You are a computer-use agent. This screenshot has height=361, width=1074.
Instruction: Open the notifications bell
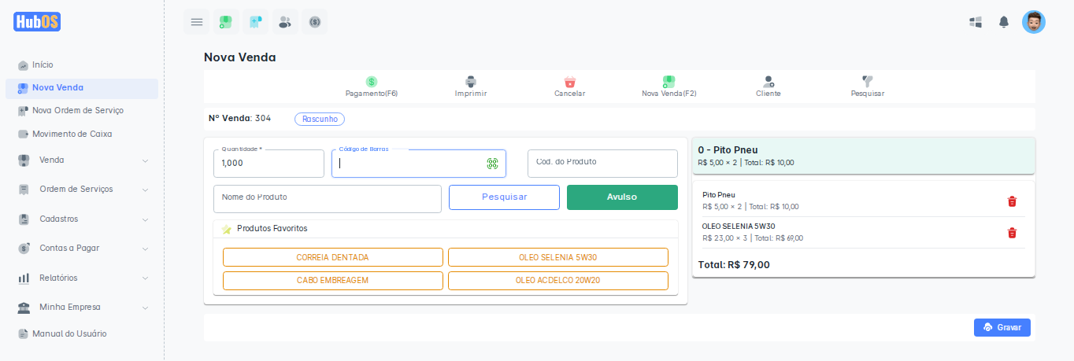pos(1004,22)
